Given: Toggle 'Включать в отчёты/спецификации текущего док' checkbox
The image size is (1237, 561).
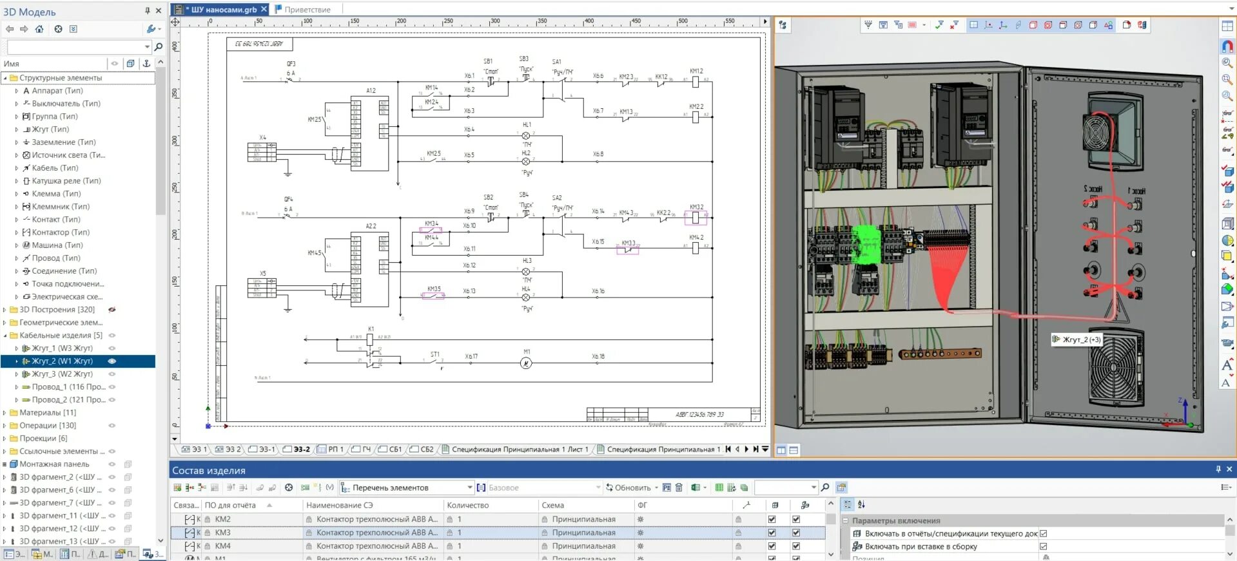Looking at the screenshot, I should [x=1044, y=533].
